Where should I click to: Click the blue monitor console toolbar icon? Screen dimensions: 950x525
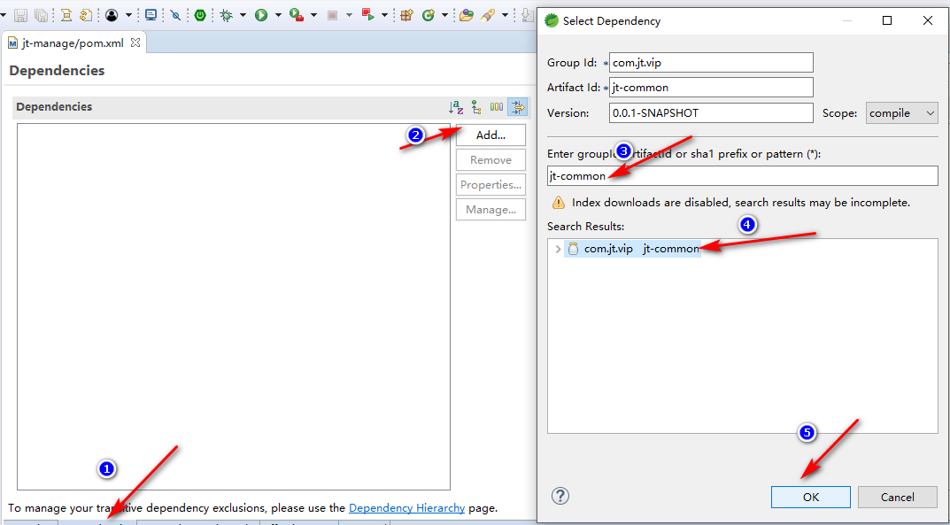(151, 15)
